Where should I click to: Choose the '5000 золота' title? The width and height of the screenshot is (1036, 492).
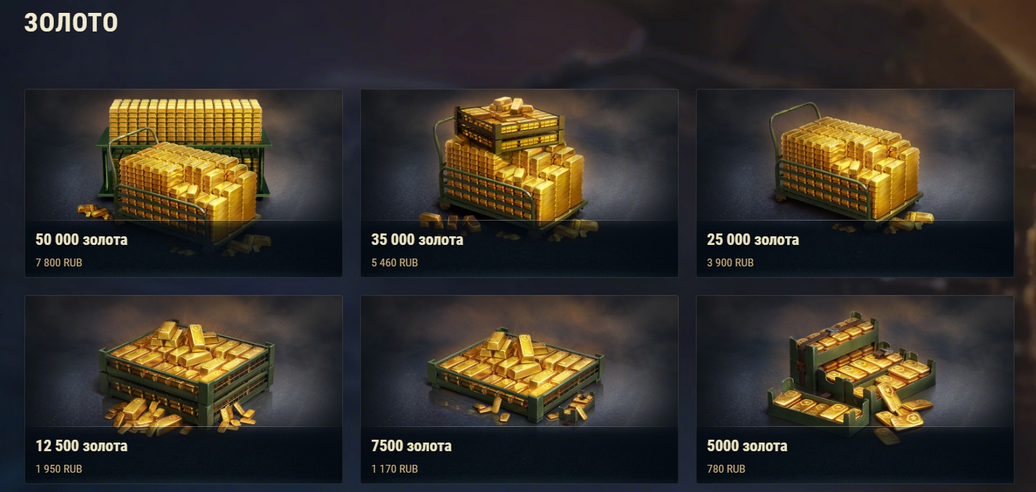[747, 446]
